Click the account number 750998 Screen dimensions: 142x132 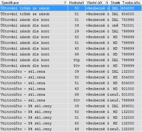click(128, 20)
